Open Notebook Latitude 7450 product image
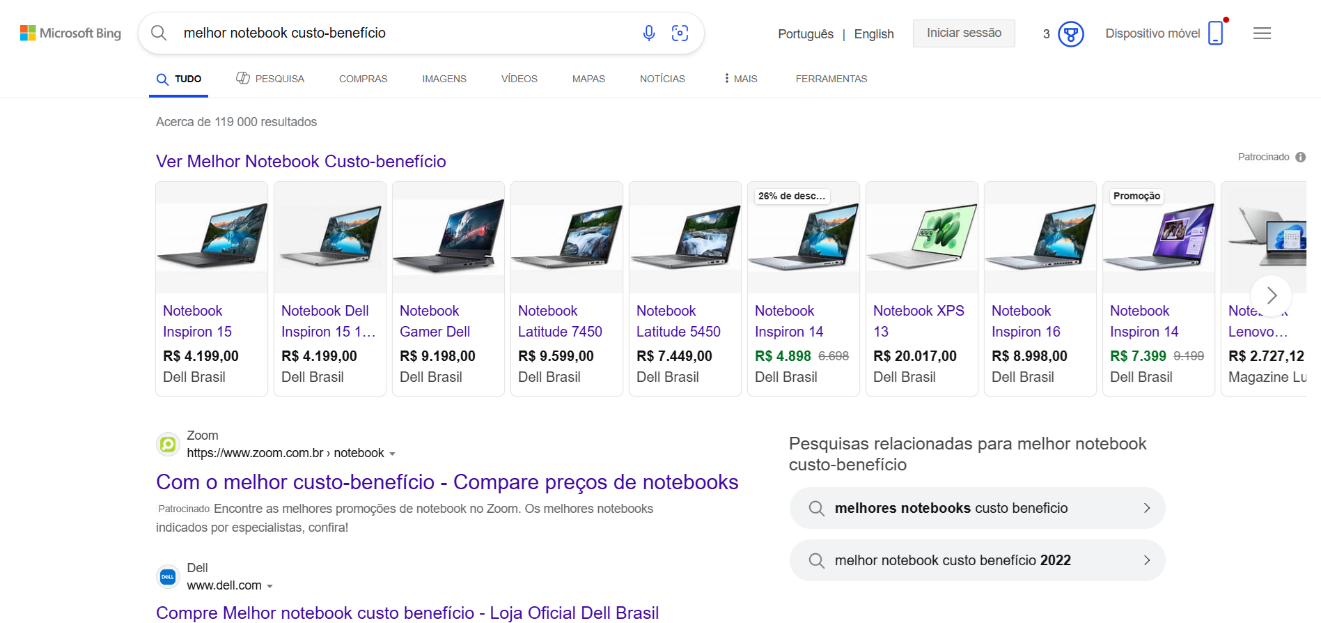This screenshot has width=1321, height=623. (567, 237)
